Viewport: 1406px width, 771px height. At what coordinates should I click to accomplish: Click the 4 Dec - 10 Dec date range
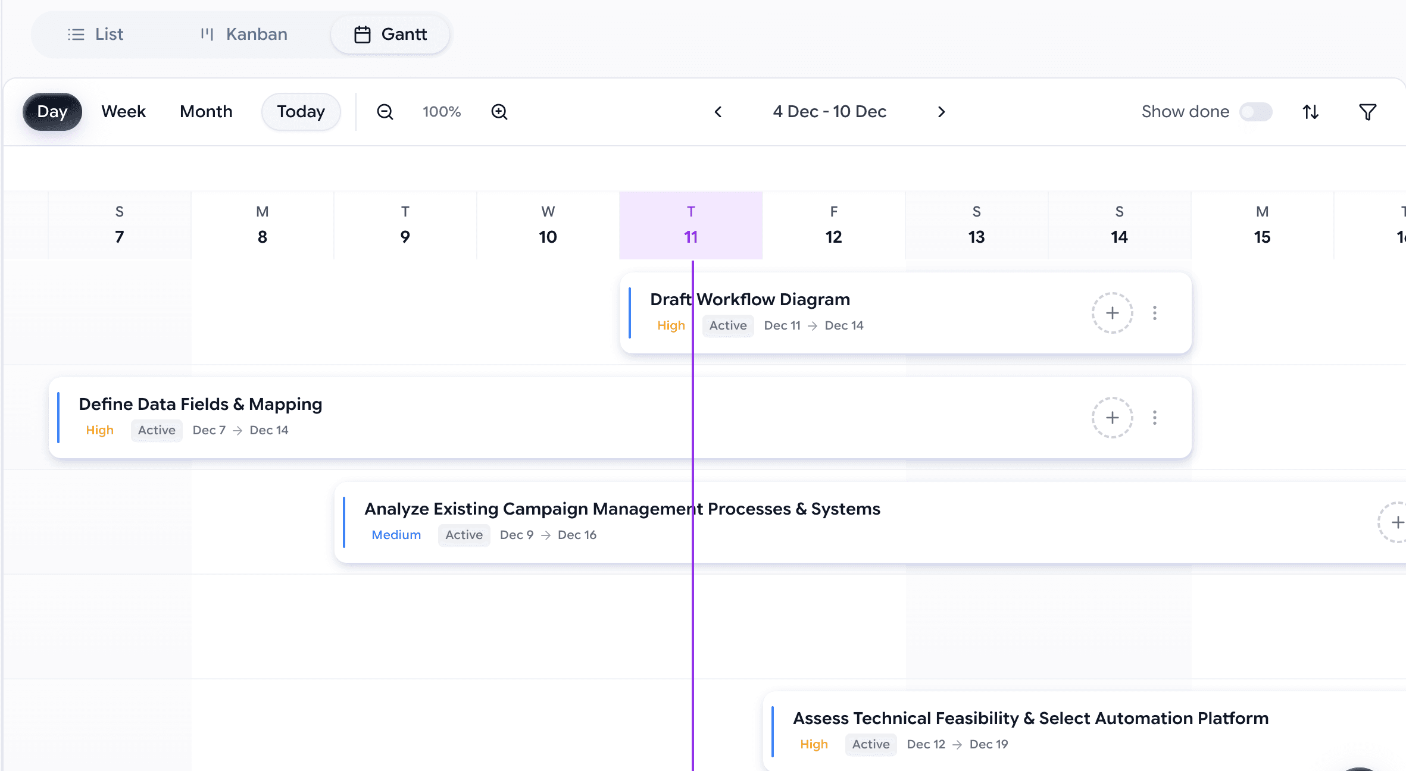(830, 111)
